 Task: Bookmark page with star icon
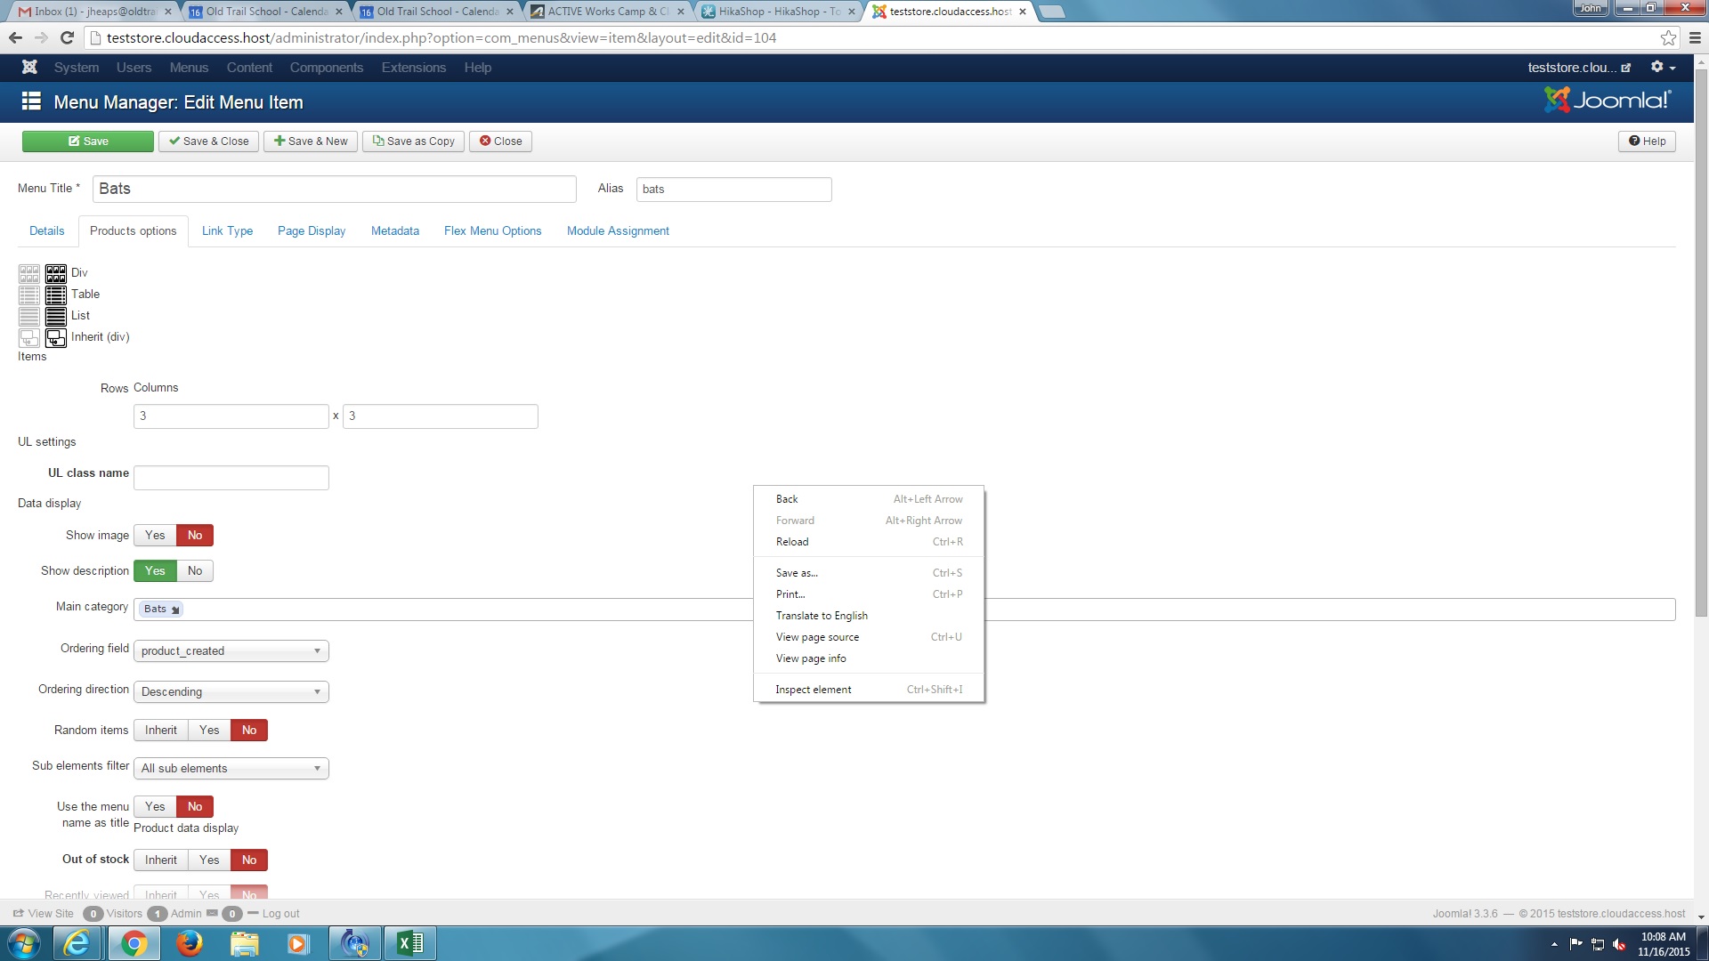(x=1668, y=38)
